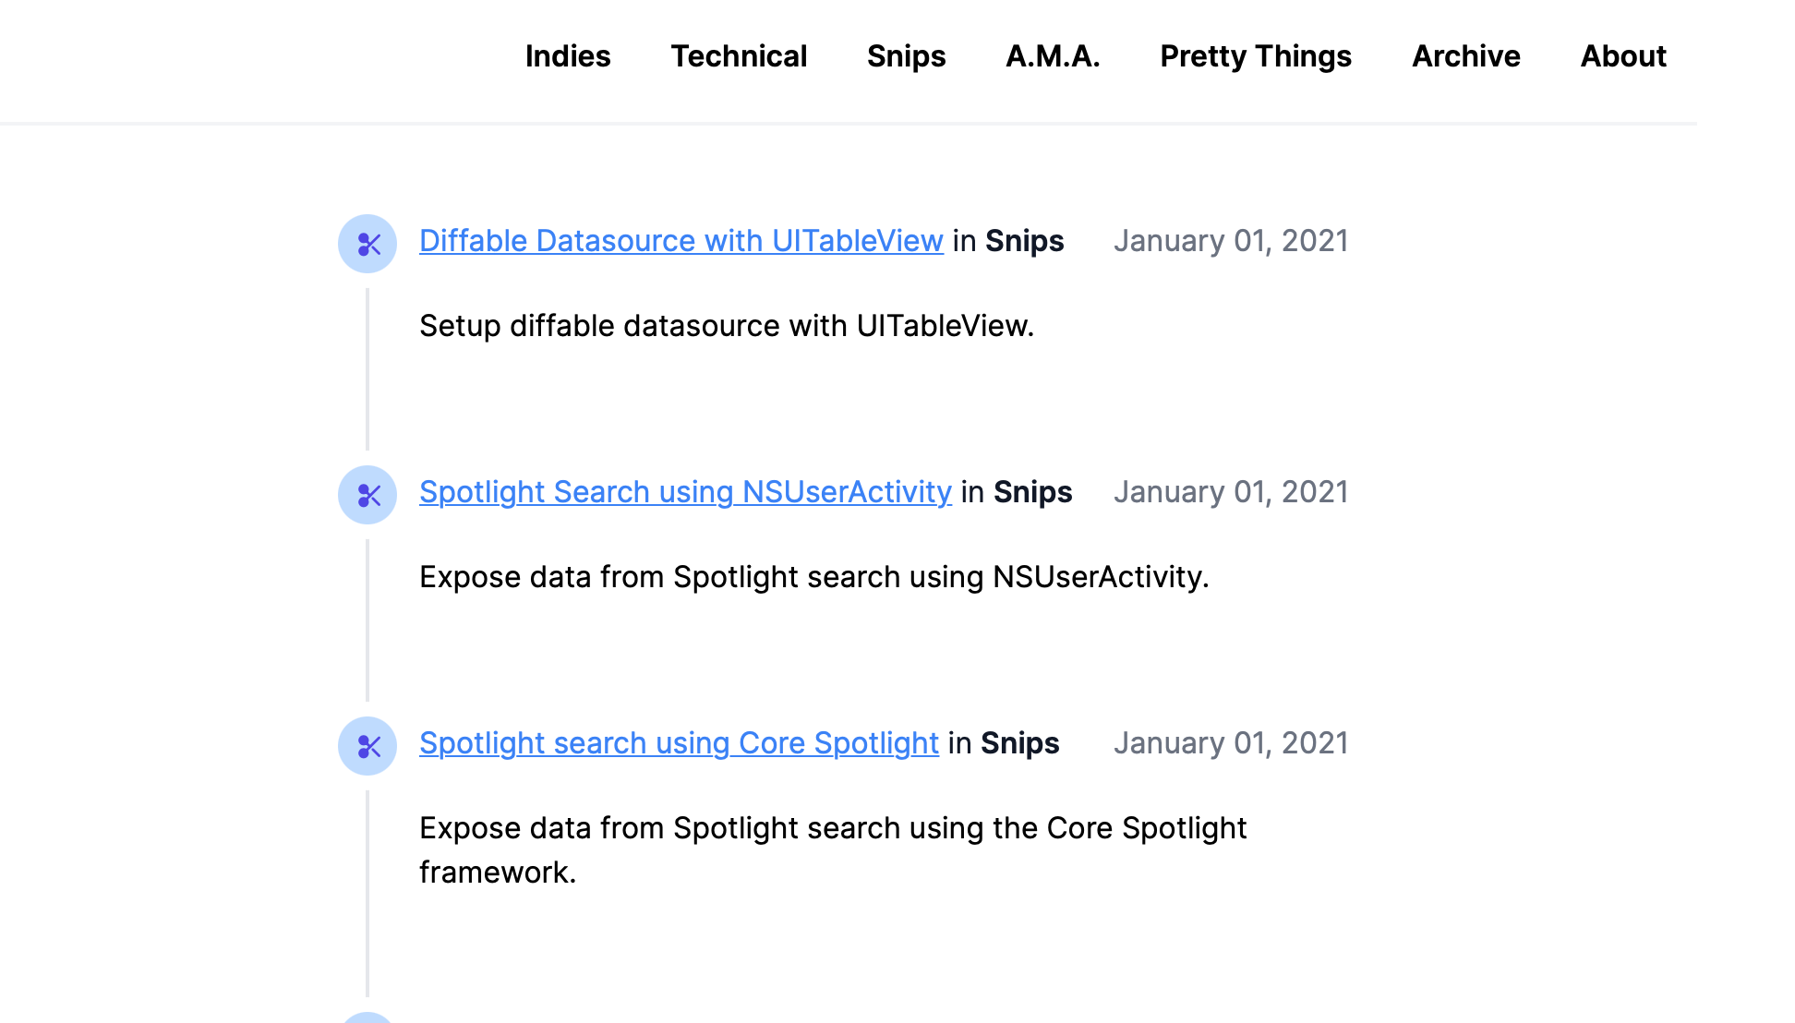Navigate to the A.M.A. page

[x=1053, y=56]
